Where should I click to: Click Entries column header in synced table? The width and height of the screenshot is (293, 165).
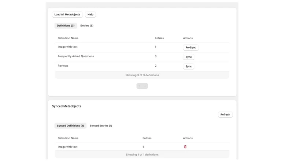pyautogui.click(x=147, y=138)
